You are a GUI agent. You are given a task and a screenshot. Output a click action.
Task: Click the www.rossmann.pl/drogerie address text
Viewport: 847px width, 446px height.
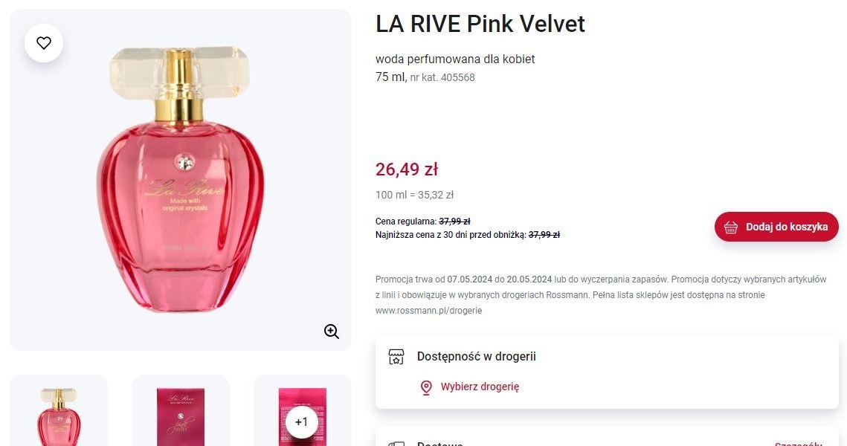pos(428,311)
